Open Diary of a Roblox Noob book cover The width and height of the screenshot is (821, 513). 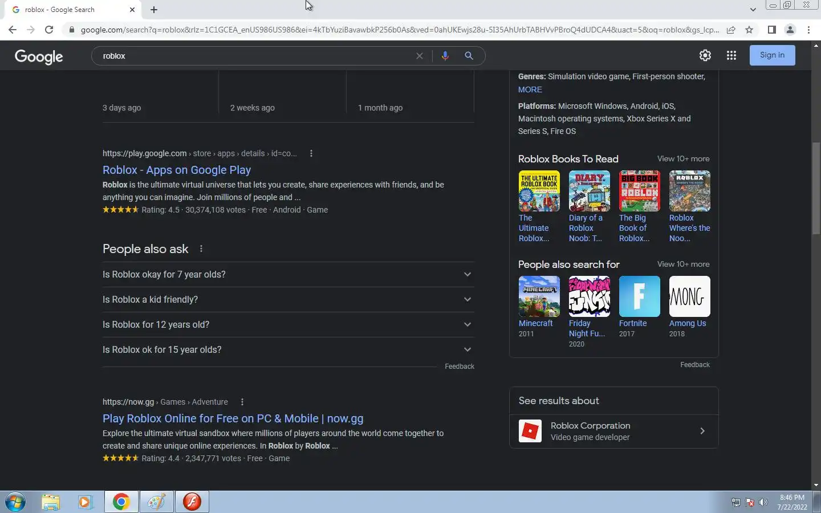coord(589,191)
